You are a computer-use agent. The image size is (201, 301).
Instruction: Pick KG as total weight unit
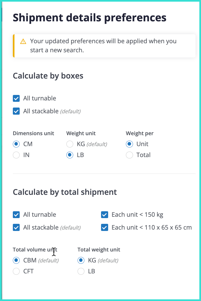point(81,260)
